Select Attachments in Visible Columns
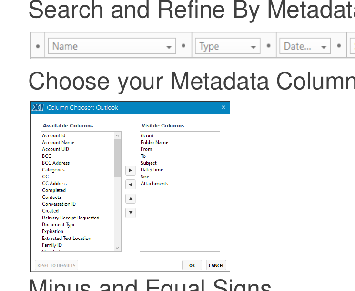This screenshot has height=291, width=355. [x=154, y=183]
